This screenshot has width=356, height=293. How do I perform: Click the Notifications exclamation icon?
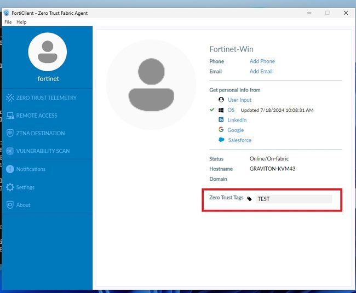click(10, 169)
